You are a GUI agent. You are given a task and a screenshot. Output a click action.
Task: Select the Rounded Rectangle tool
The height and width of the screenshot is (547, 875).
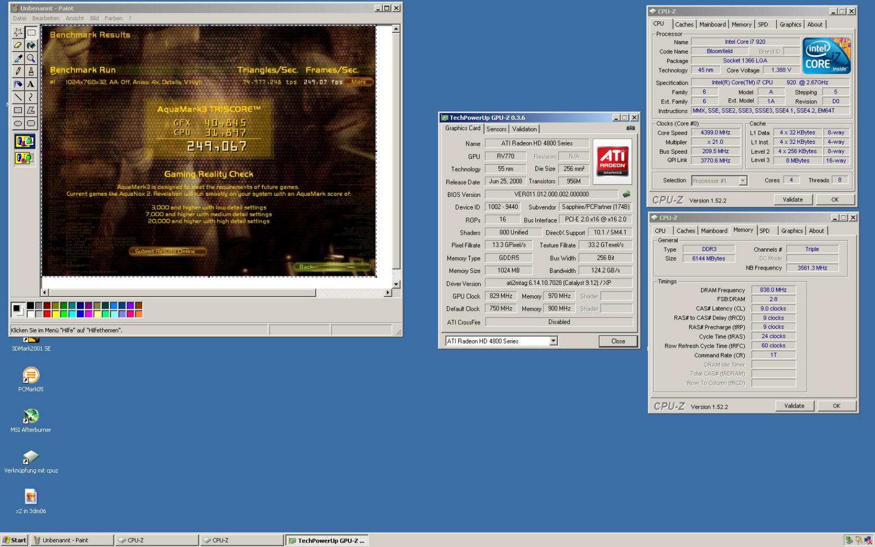31,124
